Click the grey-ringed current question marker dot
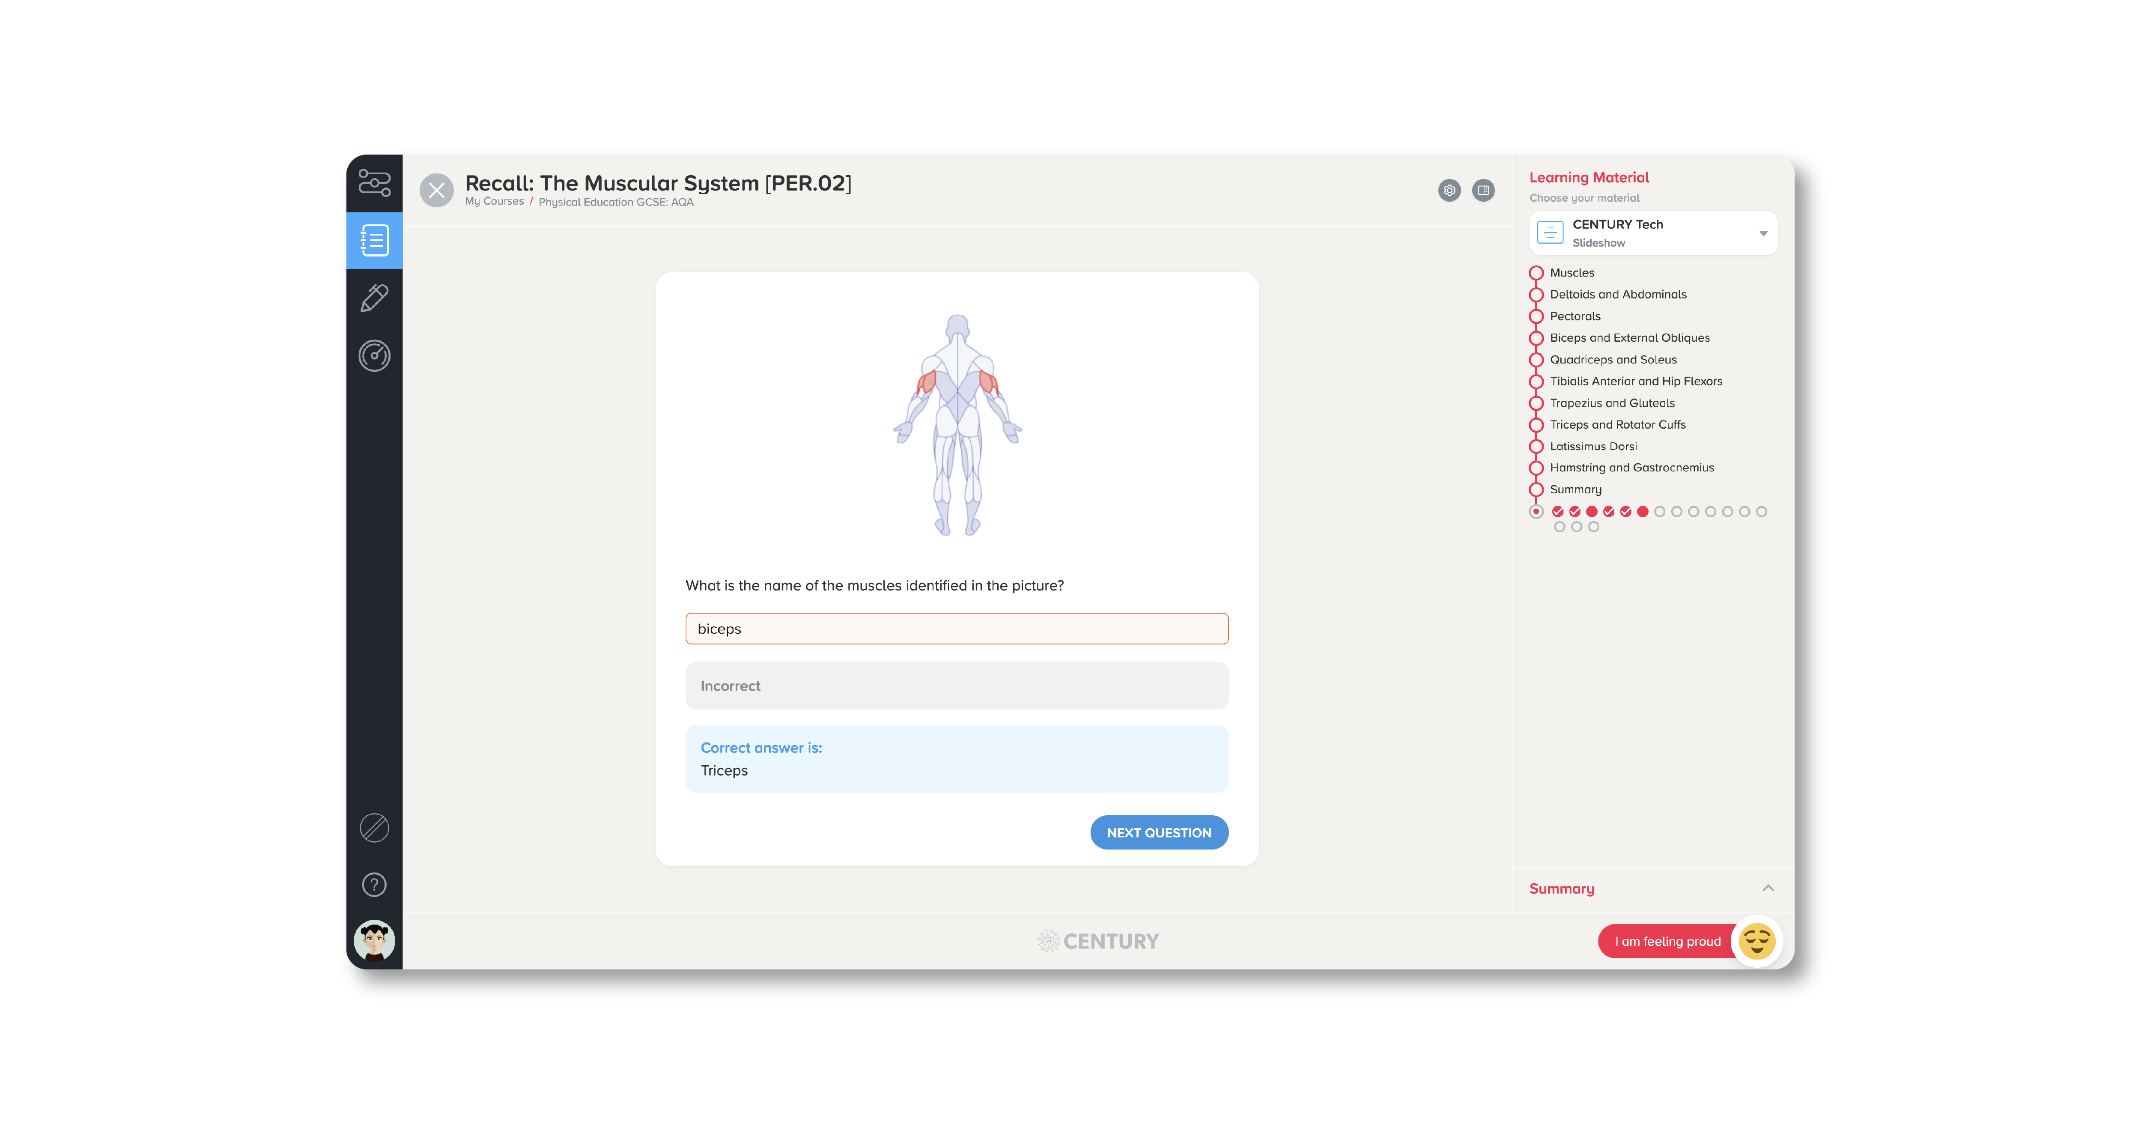 click(1536, 511)
